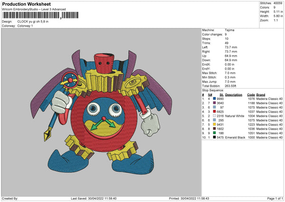Click the purple 3640 thread color swatch
Viewport: 285px width, 202px height.
pos(214,103)
